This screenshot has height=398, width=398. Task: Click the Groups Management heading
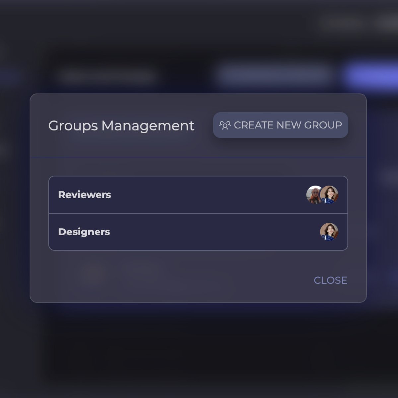[x=121, y=126]
